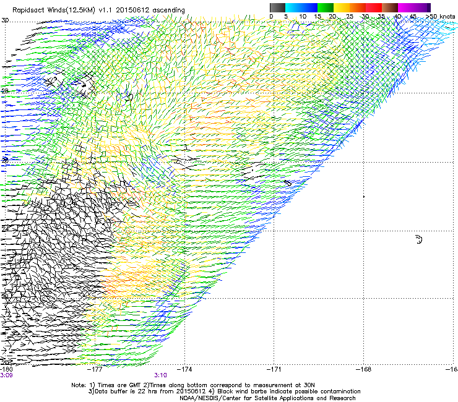Click the plot title 'Rapidscat Winds(12.5KM) v1.1 20150612 ascending'
Viewport: 458px width, 402px height.
[x=98, y=11]
